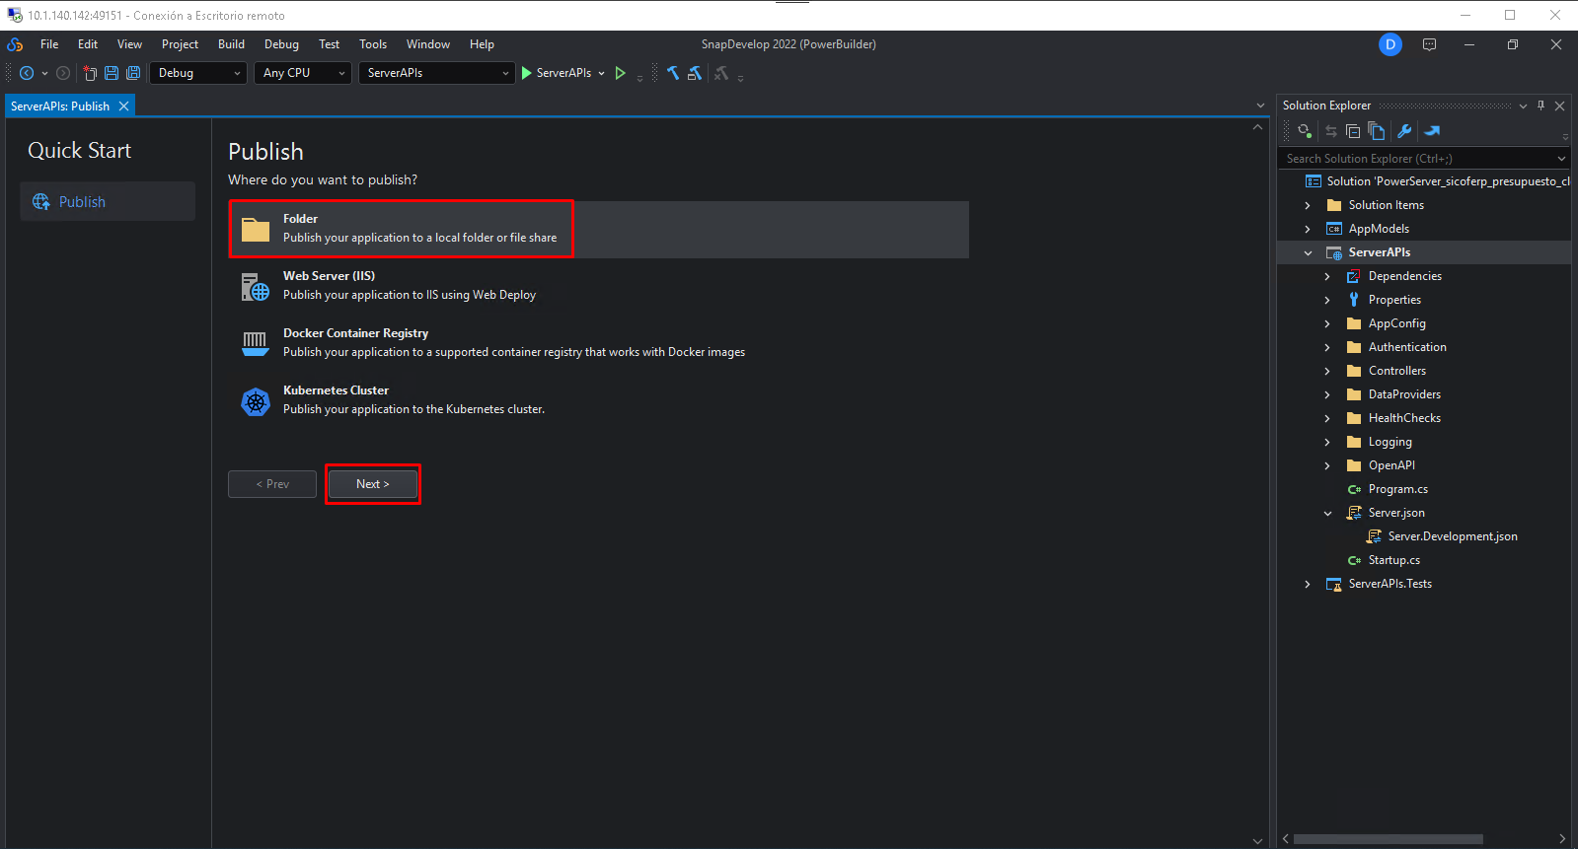Select Web Server (IIS) publish target
The width and height of the screenshot is (1578, 849).
pos(409,286)
